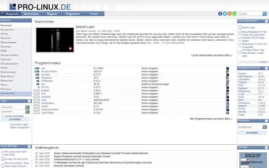
Task: Click the category icon in the InfluxDB row
Action: (x=227, y=97)
